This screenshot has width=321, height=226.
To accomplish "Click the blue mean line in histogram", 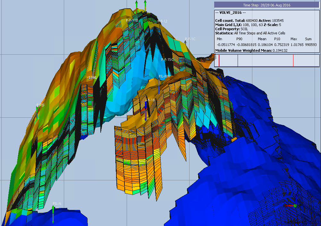I will (x=238, y=61).
